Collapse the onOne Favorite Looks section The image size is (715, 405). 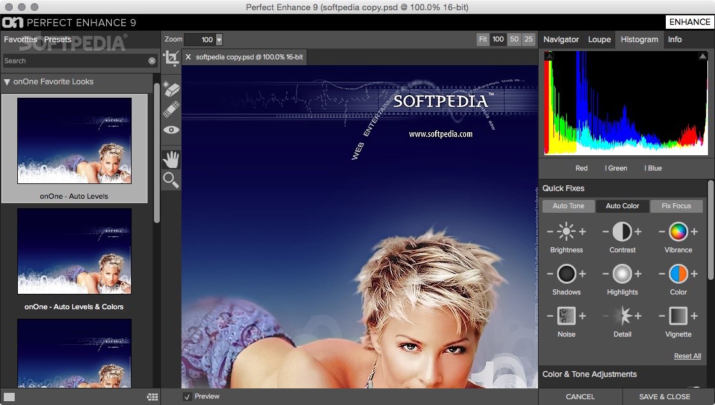click(7, 82)
